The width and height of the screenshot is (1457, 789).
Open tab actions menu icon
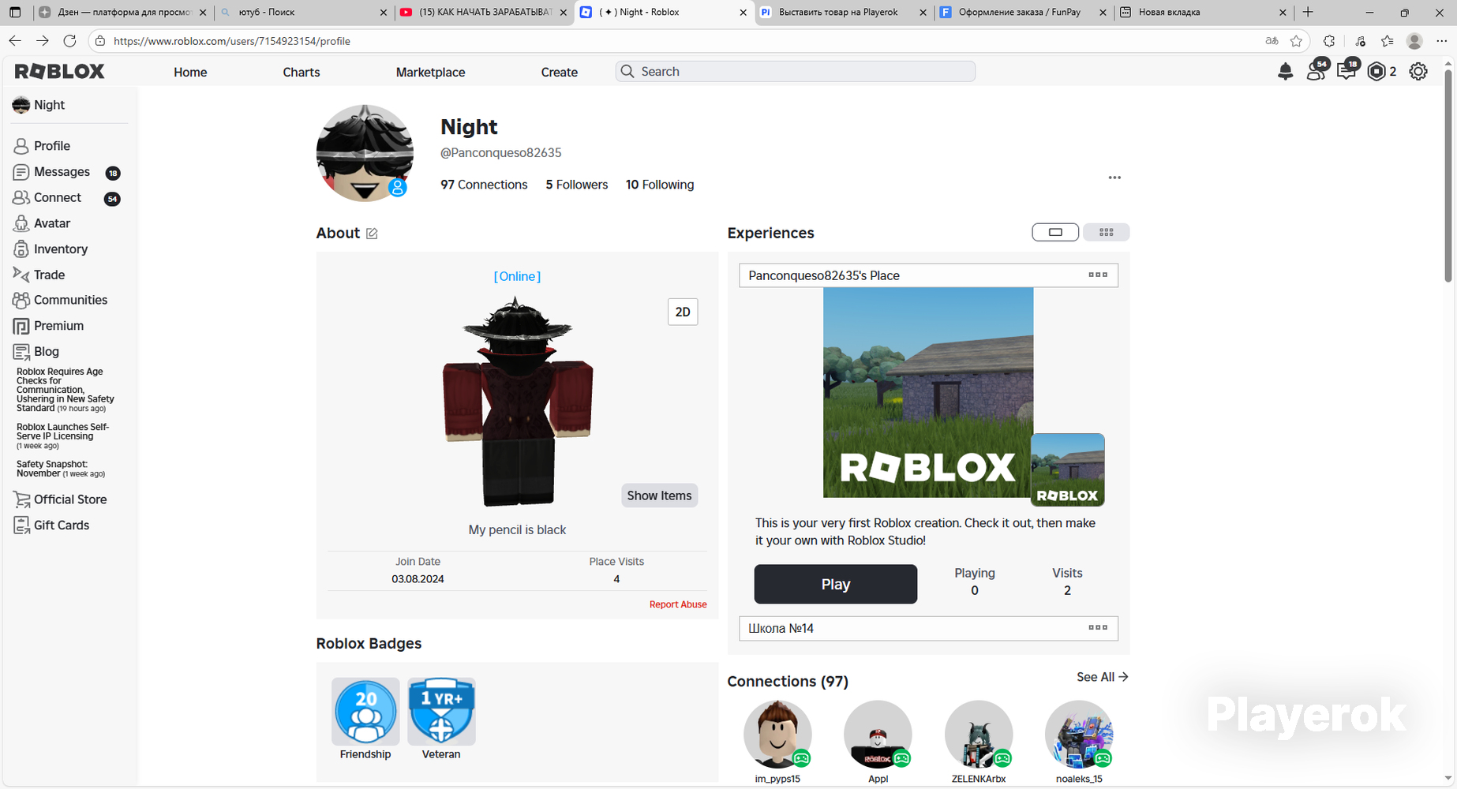coord(15,12)
